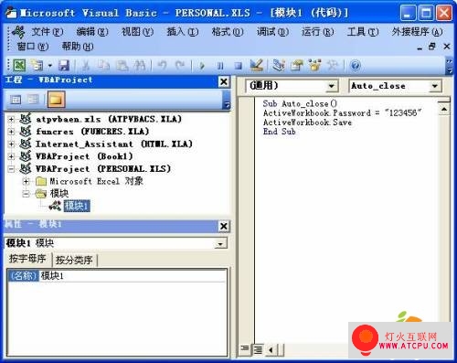Viewport: 457px width, 363px height.
Task: Click View Code icon in the project panel
Action: point(16,100)
